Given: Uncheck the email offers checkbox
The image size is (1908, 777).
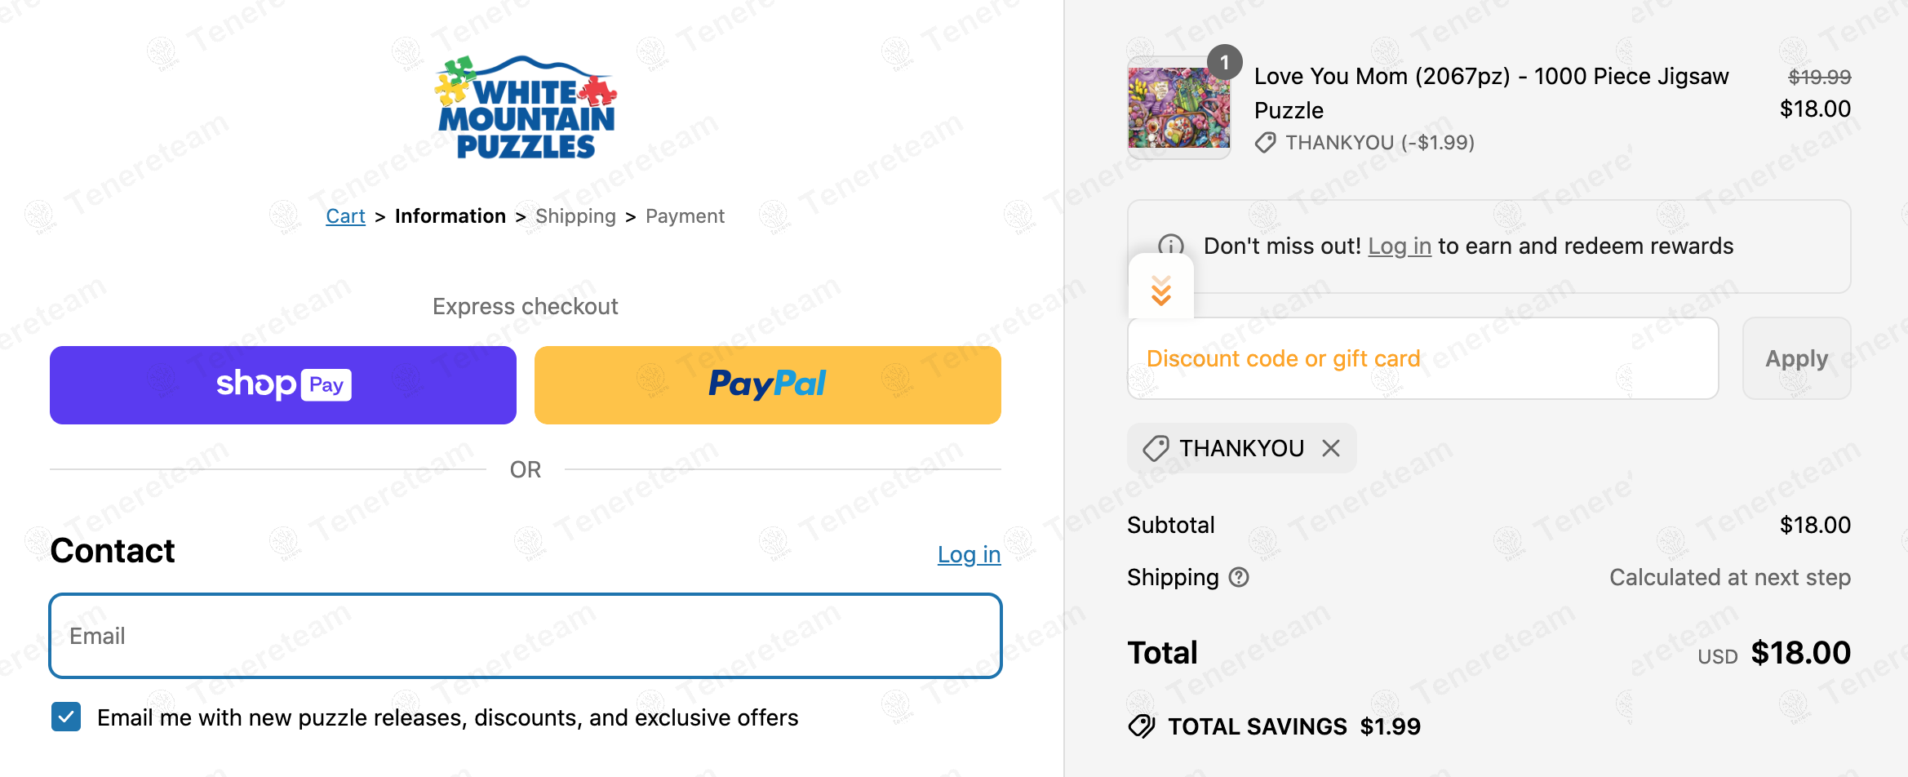Looking at the screenshot, I should pos(66,717).
